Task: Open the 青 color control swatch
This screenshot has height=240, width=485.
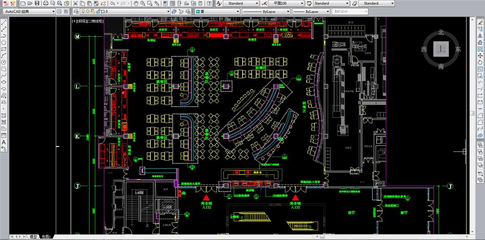Action: 198,12
